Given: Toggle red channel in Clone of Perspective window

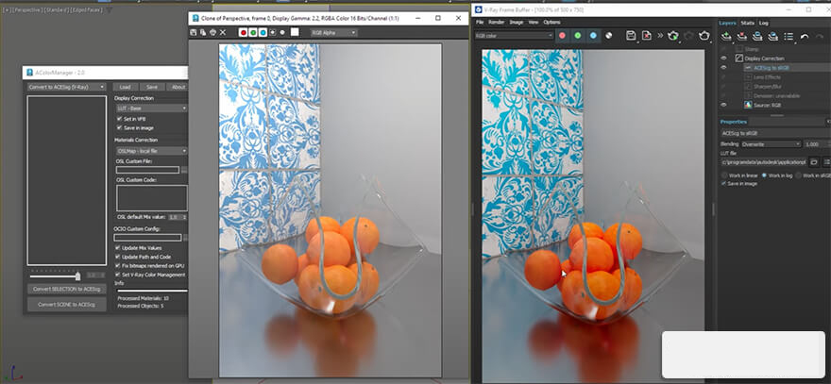Looking at the screenshot, I should coord(244,32).
